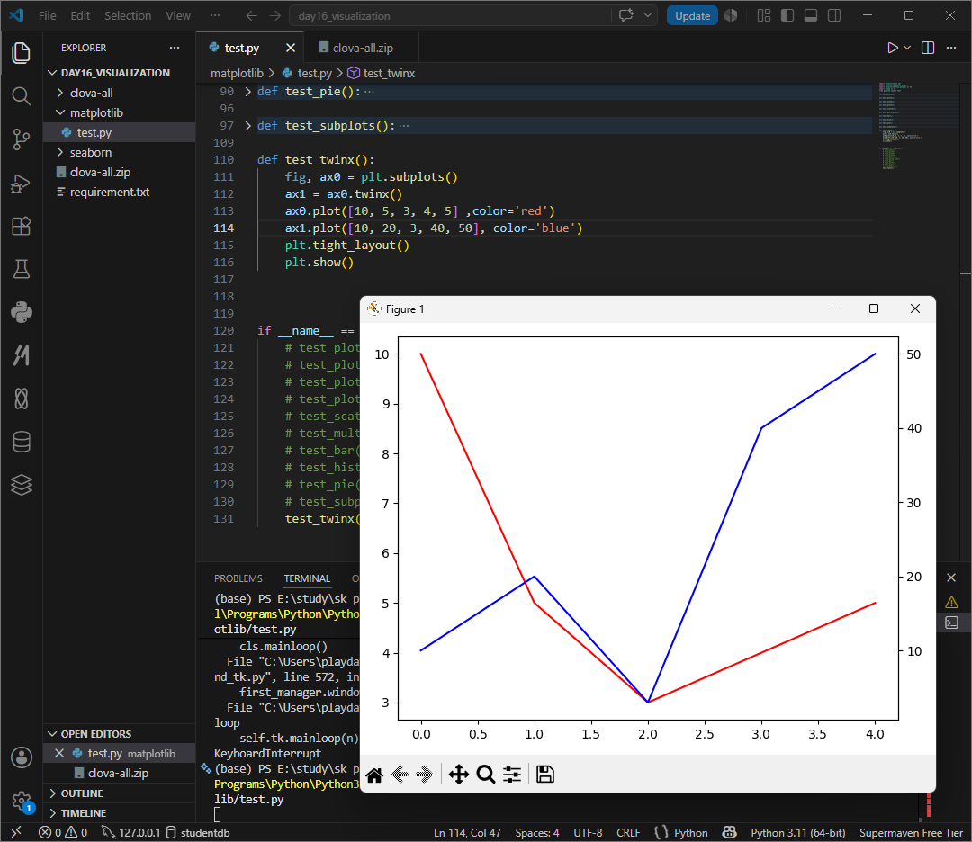Click the UTF-8 encoding selector
Image resolution: width=972 pixels, height=842 pixels.
tap(588, 833)
